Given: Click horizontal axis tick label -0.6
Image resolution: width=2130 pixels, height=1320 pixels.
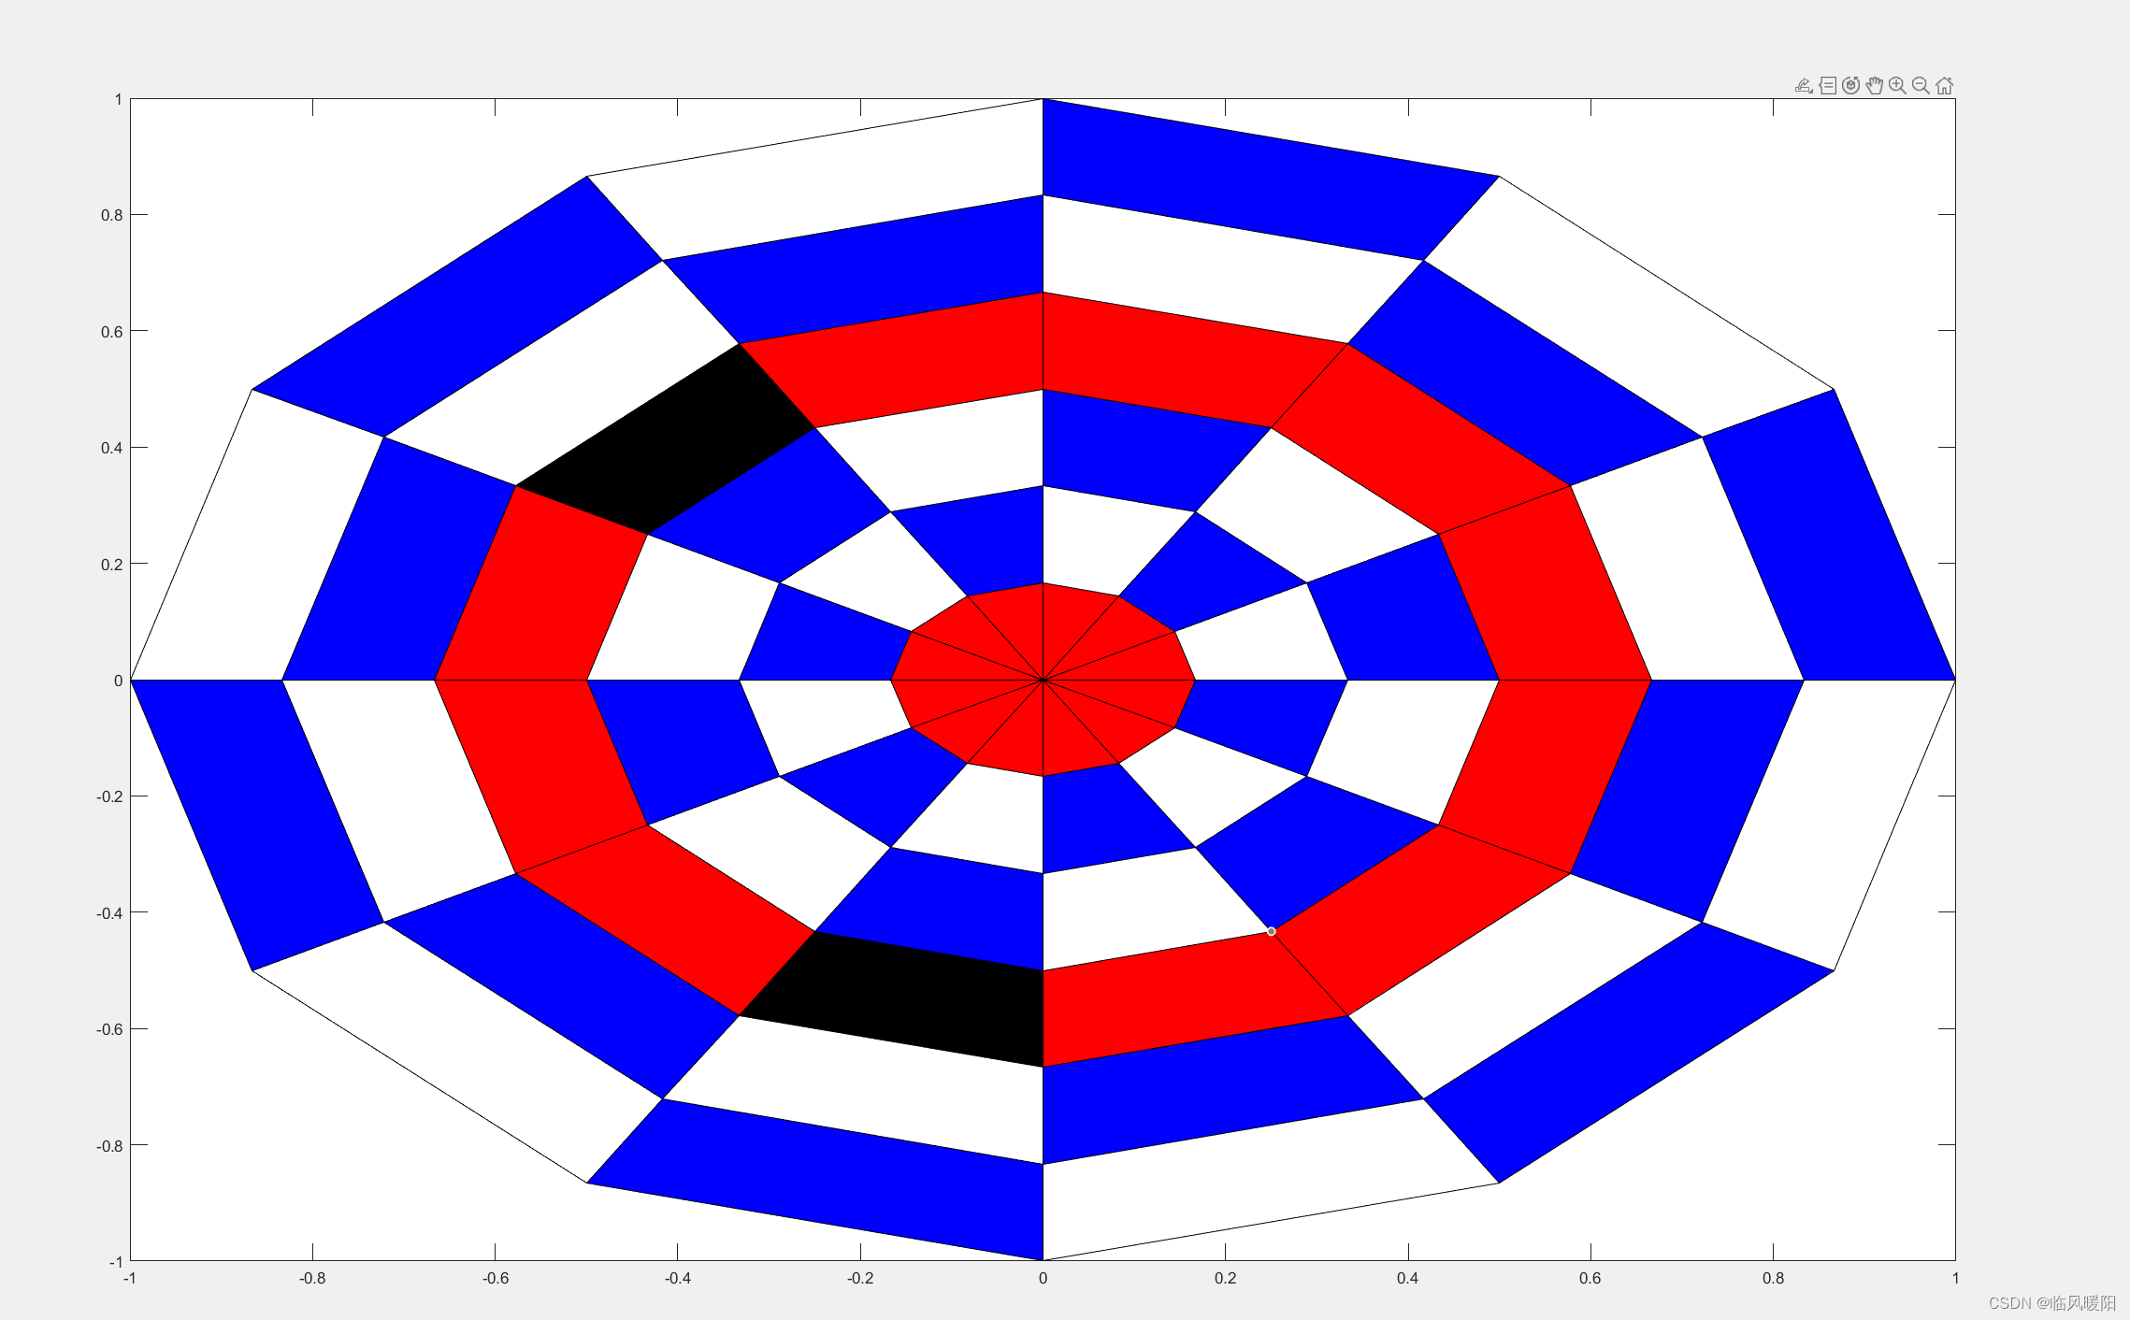Looking at the screenshot, I should pos(495,1278).
